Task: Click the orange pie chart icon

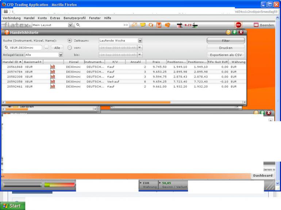Action: click(x=168, y=25)
